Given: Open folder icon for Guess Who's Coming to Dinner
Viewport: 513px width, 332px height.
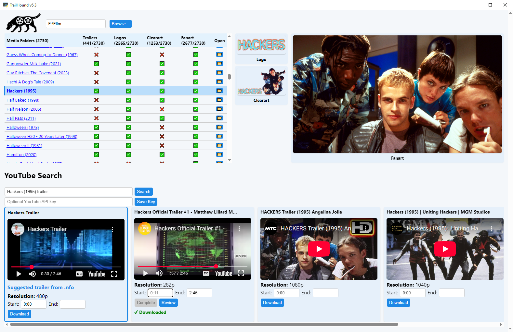Looking at the screenshot, I should coord(219,55).
